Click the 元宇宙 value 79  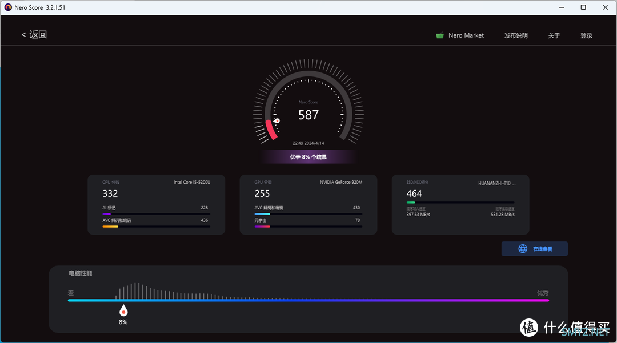point(358,220)
